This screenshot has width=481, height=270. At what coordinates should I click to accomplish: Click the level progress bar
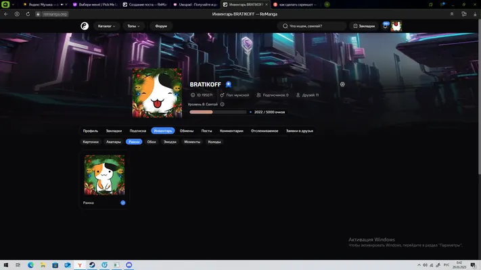tap(218, 112)
